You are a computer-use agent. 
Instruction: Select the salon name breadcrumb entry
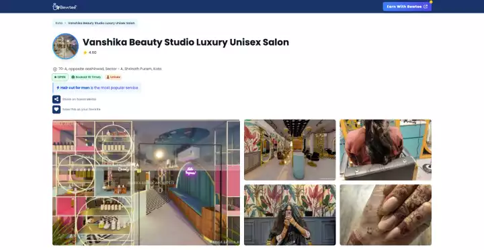click(x=102, y=23)
